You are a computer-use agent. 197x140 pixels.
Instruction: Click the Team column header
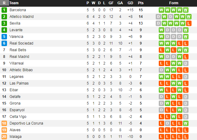click(x=14, y=3)
